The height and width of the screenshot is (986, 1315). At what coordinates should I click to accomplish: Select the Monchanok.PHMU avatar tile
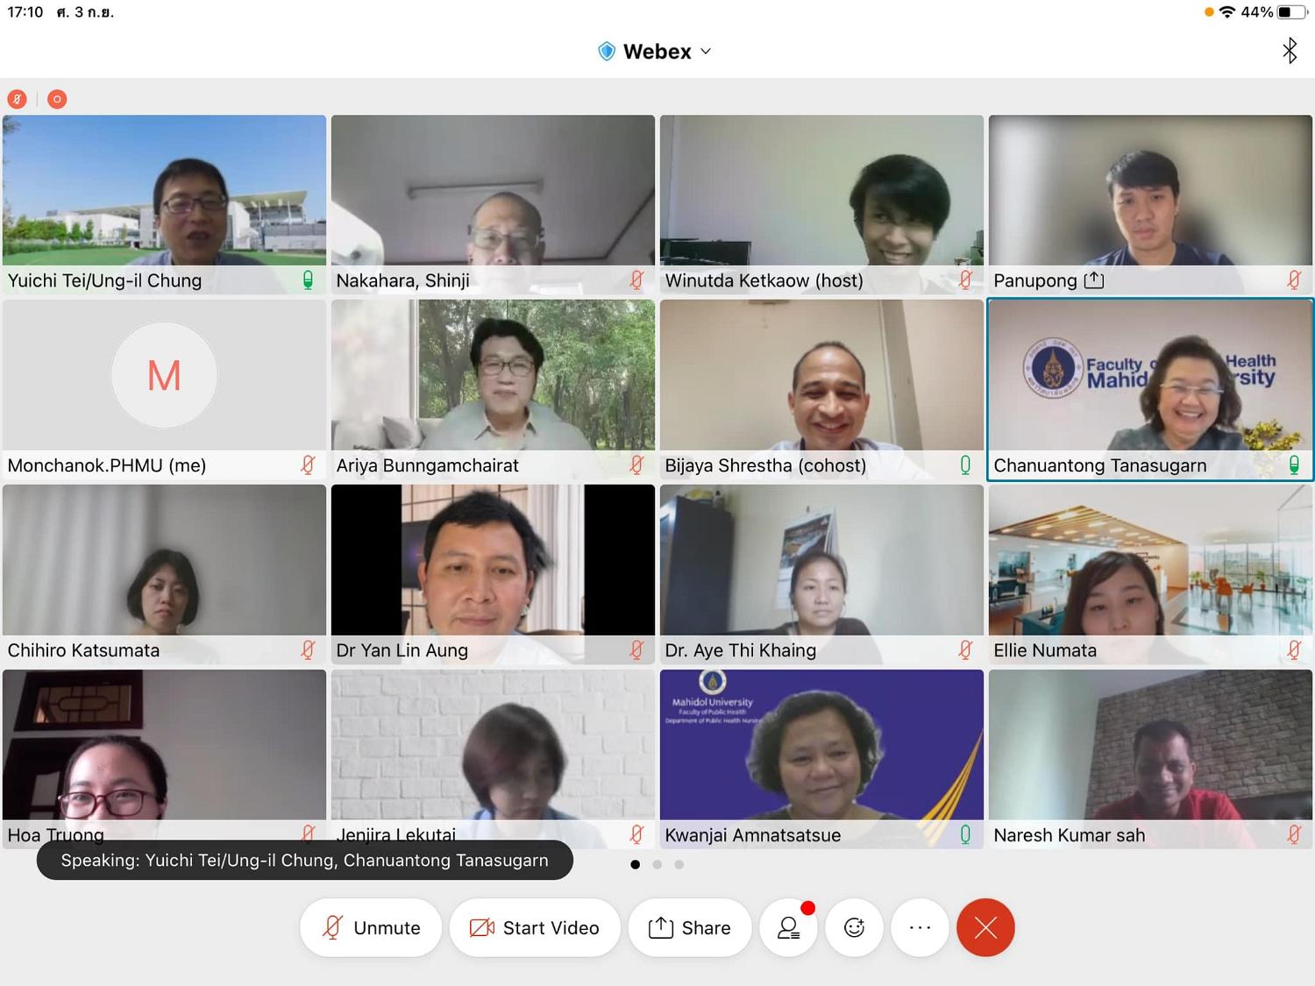pyautogui.click(x=164, y=389)
